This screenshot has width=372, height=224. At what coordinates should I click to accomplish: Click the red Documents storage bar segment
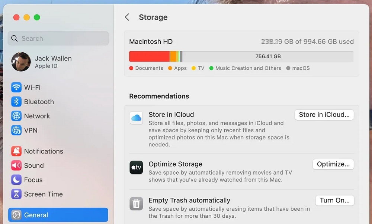(x=149, y=56)
